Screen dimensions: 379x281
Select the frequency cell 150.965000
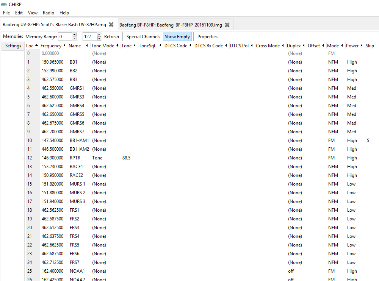(x=52, y=62)
